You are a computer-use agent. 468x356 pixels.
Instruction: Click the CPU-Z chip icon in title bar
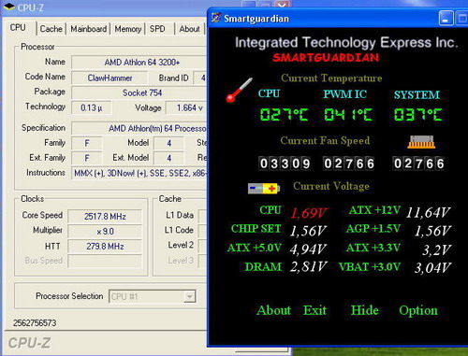(x=8, y=7)
